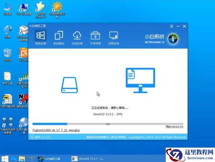
Task: Open UEFI引导修复 desktop shortcut
Action: point(24,9)
